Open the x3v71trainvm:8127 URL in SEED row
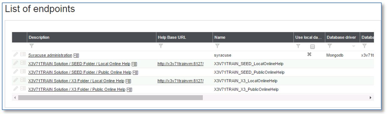 (181, 64)
